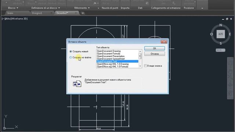Open the Posizione ribbon panel

click(x=189, y=8)
